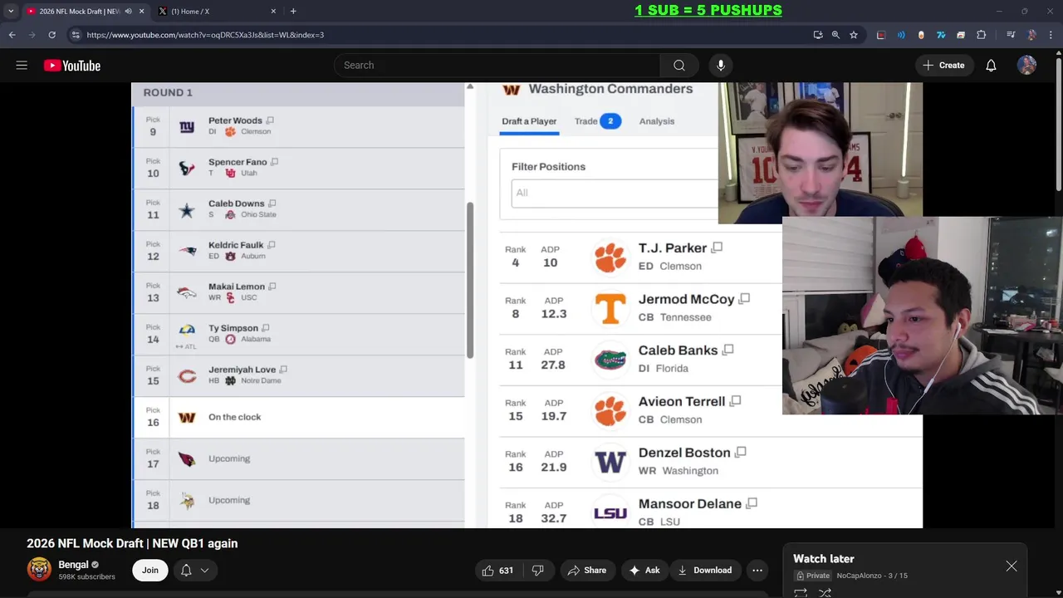Viewport: 1063px width, 598px height.
Task: Open the Filter Positions All dropdown
Action: (615, 193)
